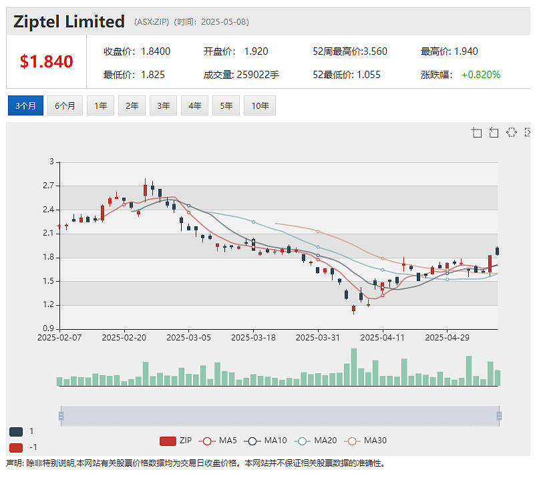Click the last candlestick on the chart
The width and height of the screenshot is (537, 484).
click(498, 251)
